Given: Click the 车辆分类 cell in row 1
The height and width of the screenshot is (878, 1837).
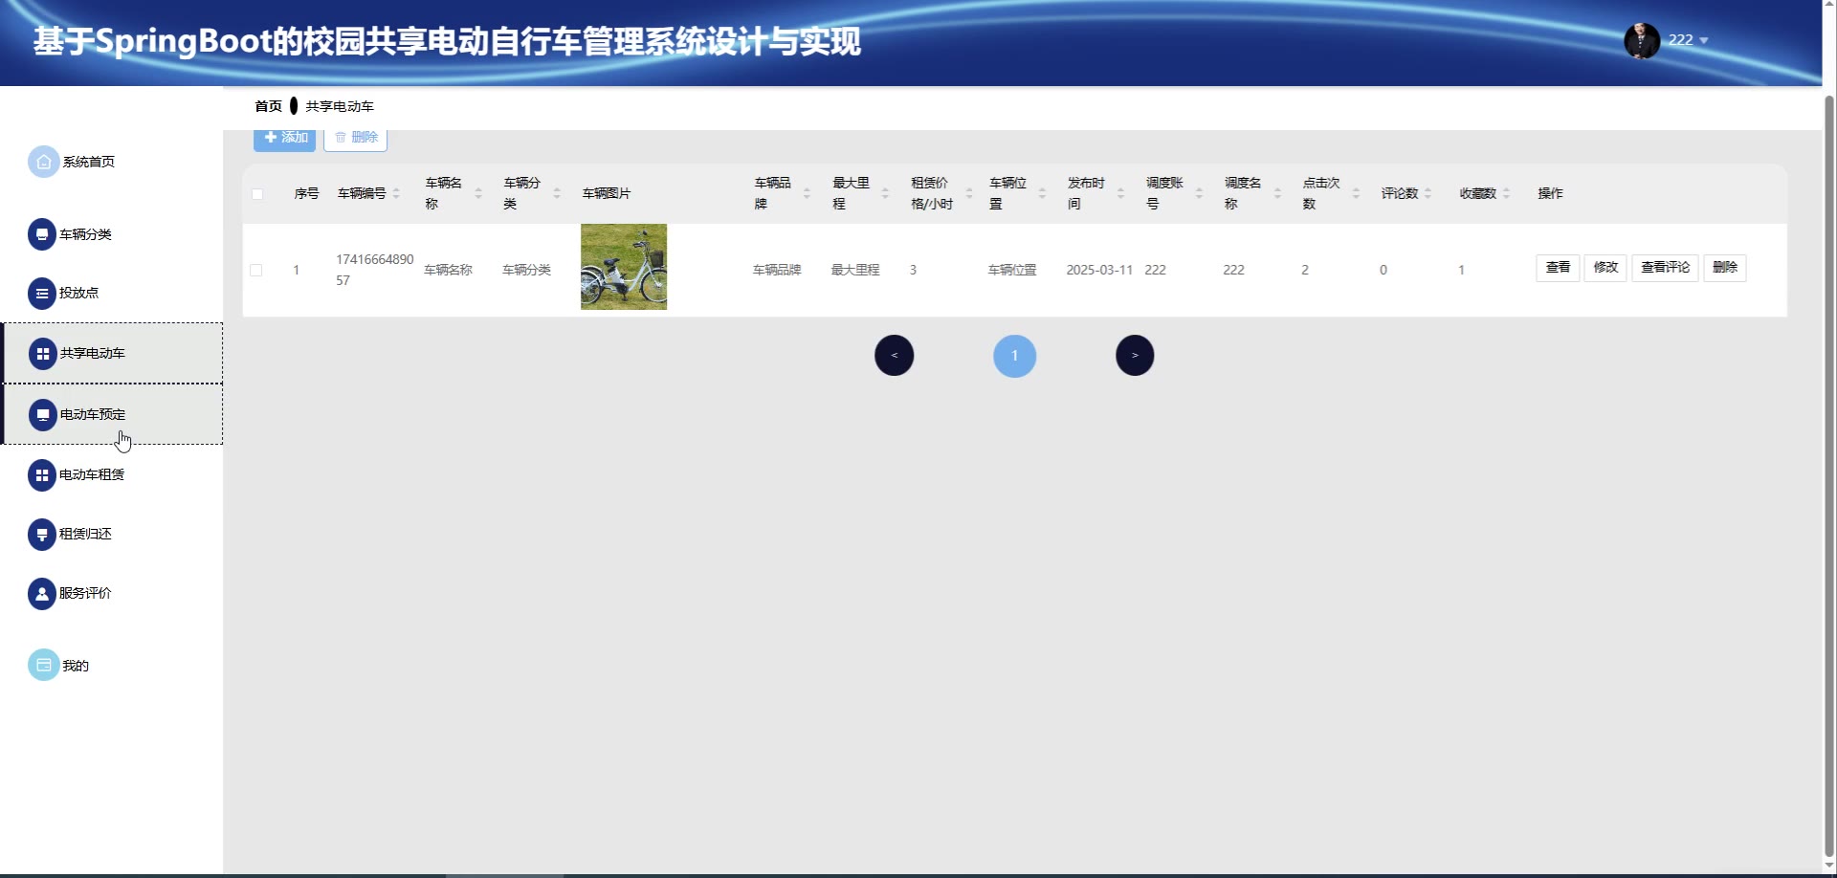Looking at the screenshot, I should pyautogui.click(x=527, y=270).
